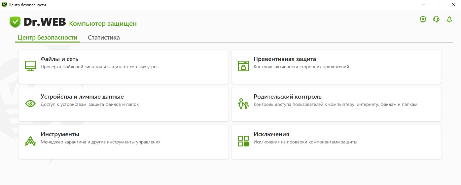Click the four-squares icon for Исключения
461x185 pixels.
tap(243, 141)
